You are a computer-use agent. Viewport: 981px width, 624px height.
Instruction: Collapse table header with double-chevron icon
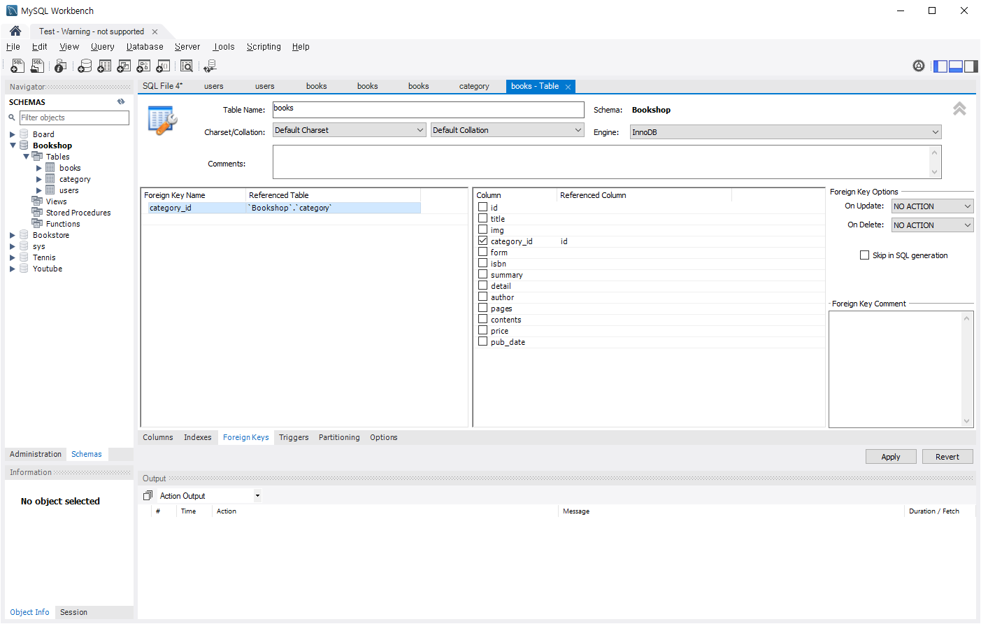[959, 109]
